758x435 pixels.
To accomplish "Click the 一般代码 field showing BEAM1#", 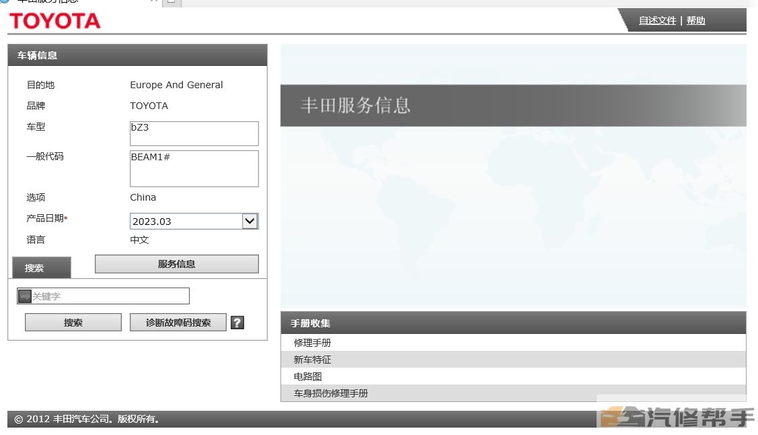I will (x=194, y=168).
